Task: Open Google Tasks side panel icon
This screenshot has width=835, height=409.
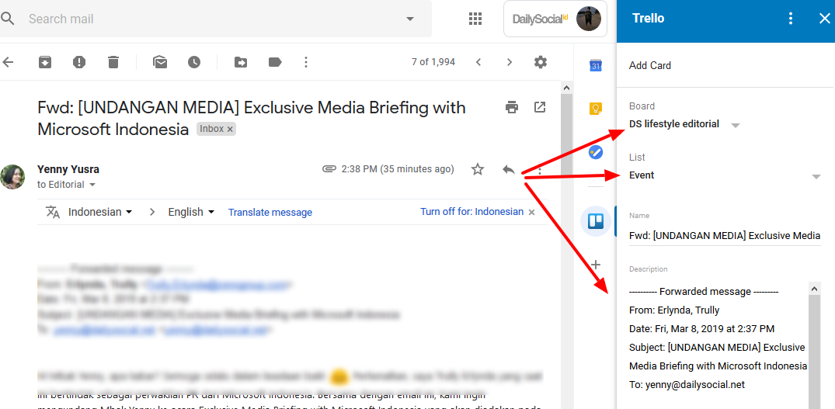Action: tap(595, 153)
